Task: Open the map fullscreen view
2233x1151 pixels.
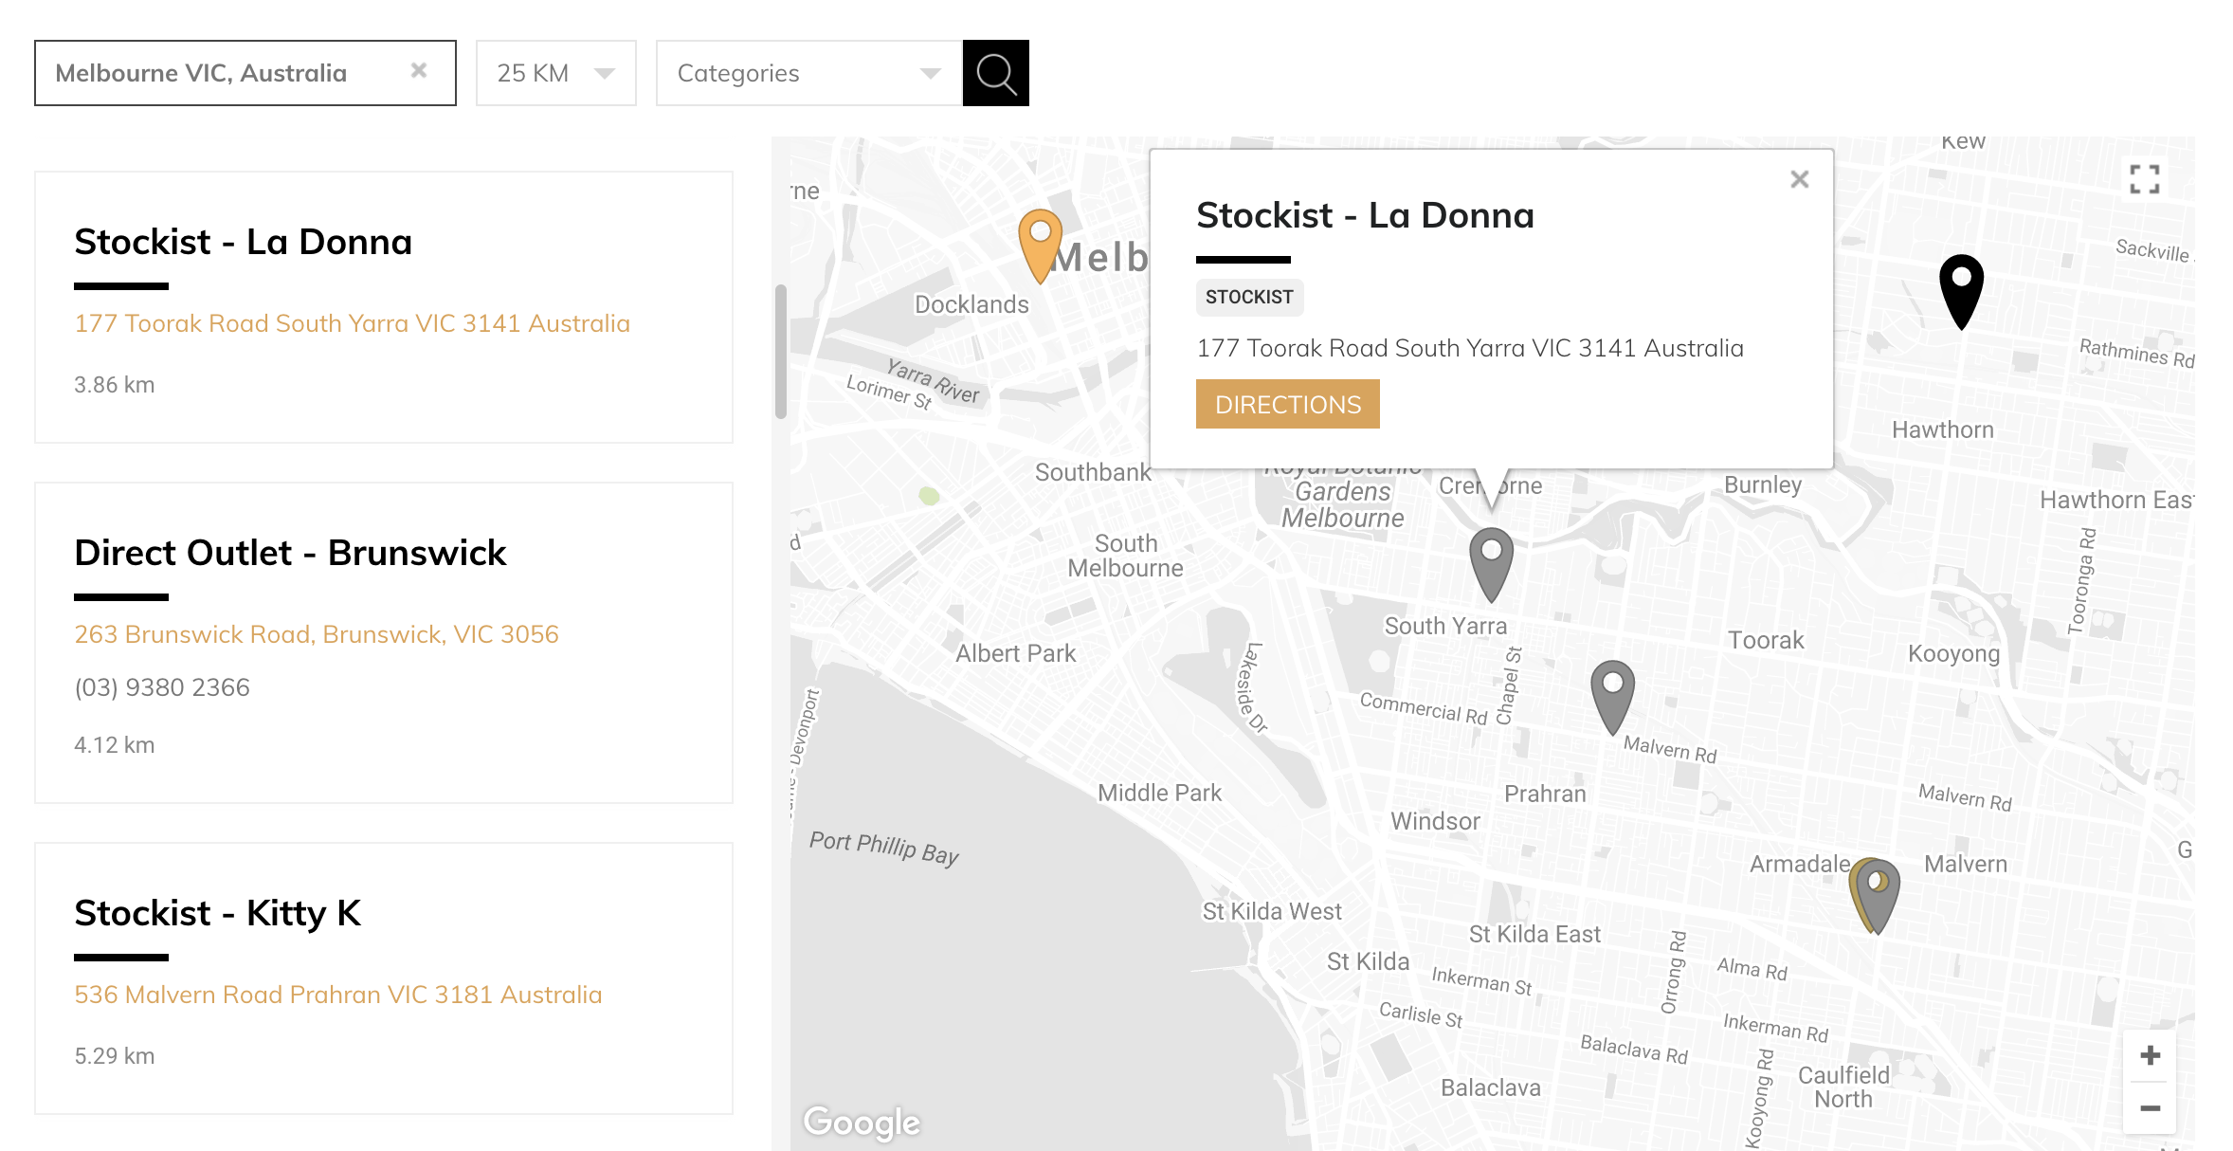Action: click(x=2147, y=178)
